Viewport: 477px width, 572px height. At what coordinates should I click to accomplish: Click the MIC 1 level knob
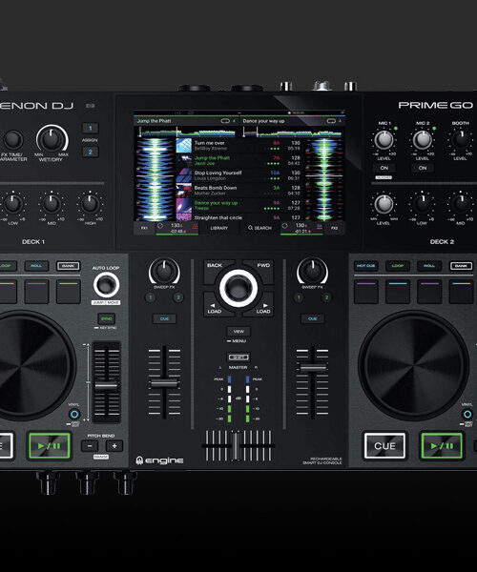384,140
